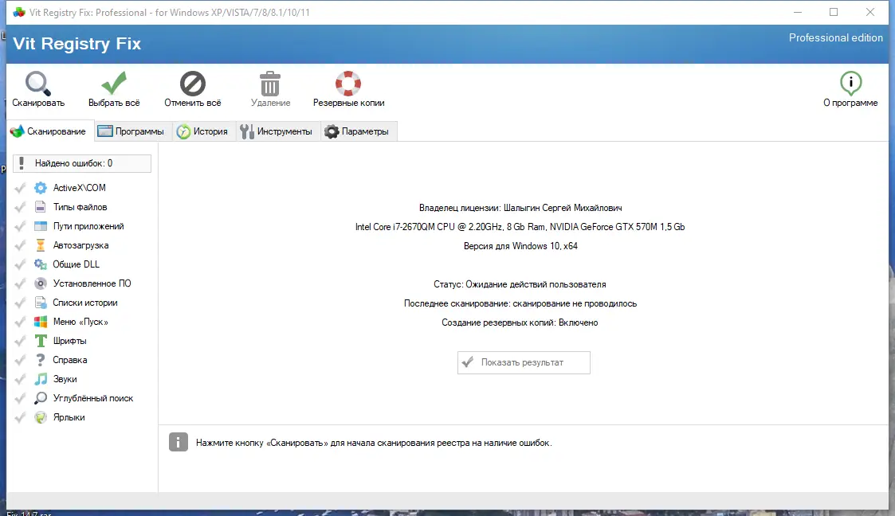Start scan with Сканировать magnifier icon
The width and height of the screenshot is (895, 516).
pyautogui.click(x=38, y=84)
